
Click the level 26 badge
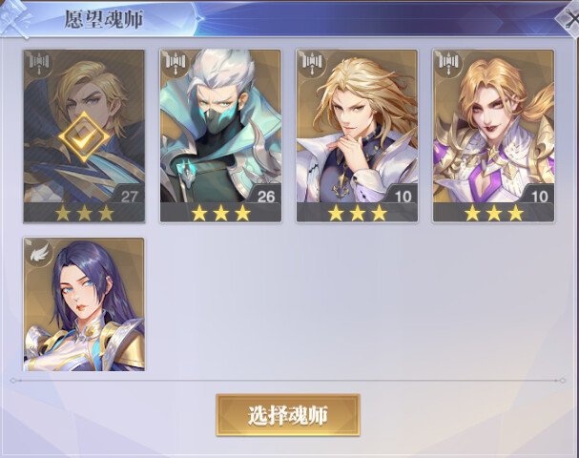point(266,197)
